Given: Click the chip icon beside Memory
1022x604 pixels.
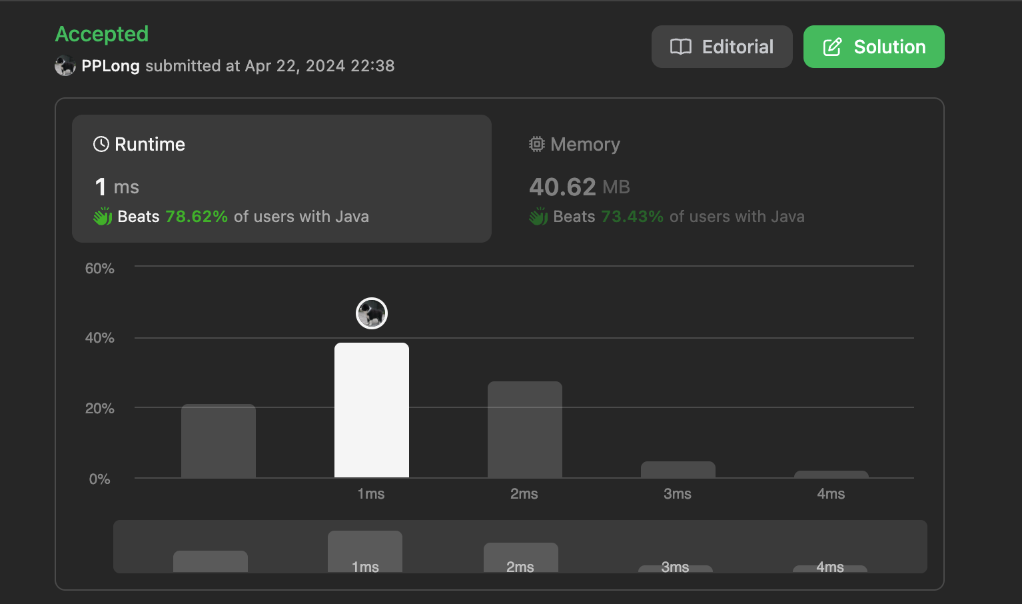Looking at the screenshot, I should pos(537,144).
